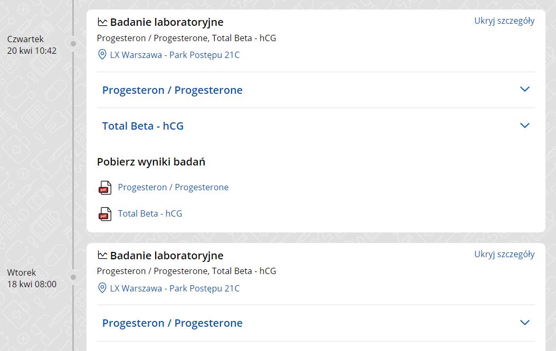Click the Thursday 20 kwi timeline marker dot
The height and width of the screenshot is (351, 556).
73,44
